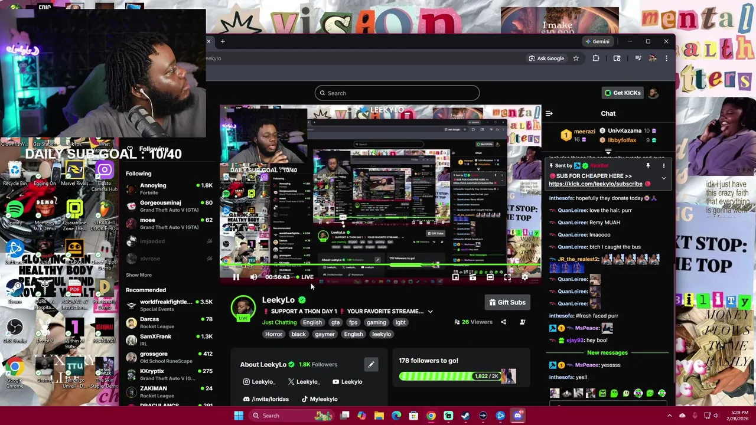Open a new browser tab with the plus icon
This screenshot has width=756, height=425.
223,41
